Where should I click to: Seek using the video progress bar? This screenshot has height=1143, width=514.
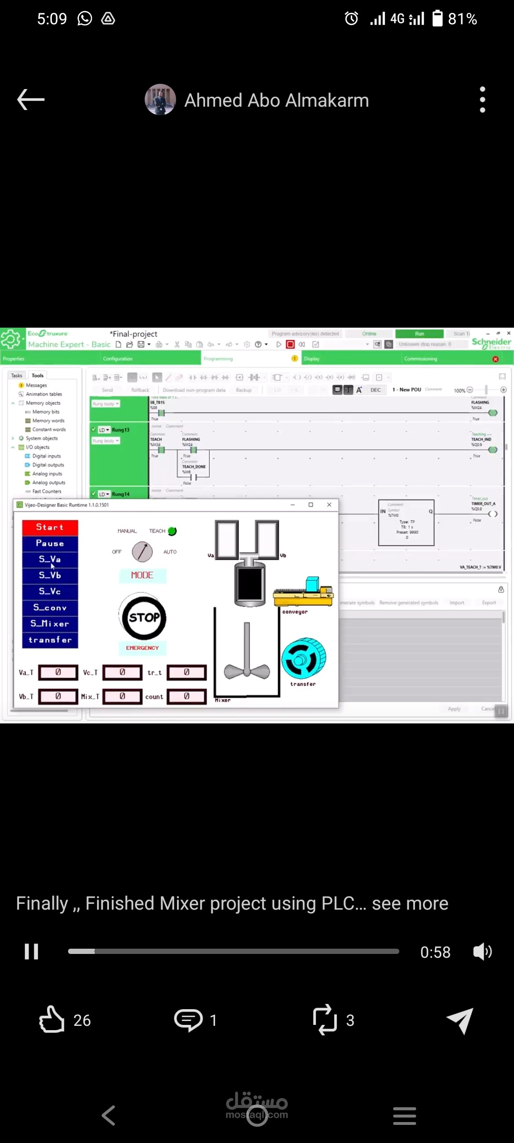click(x=233, y=952)
